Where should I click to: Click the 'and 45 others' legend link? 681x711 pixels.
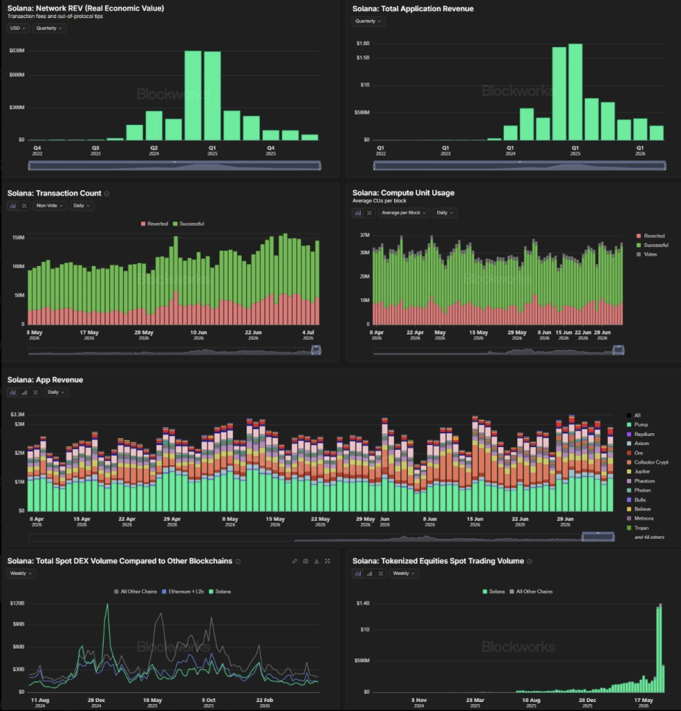pos(649,537)
